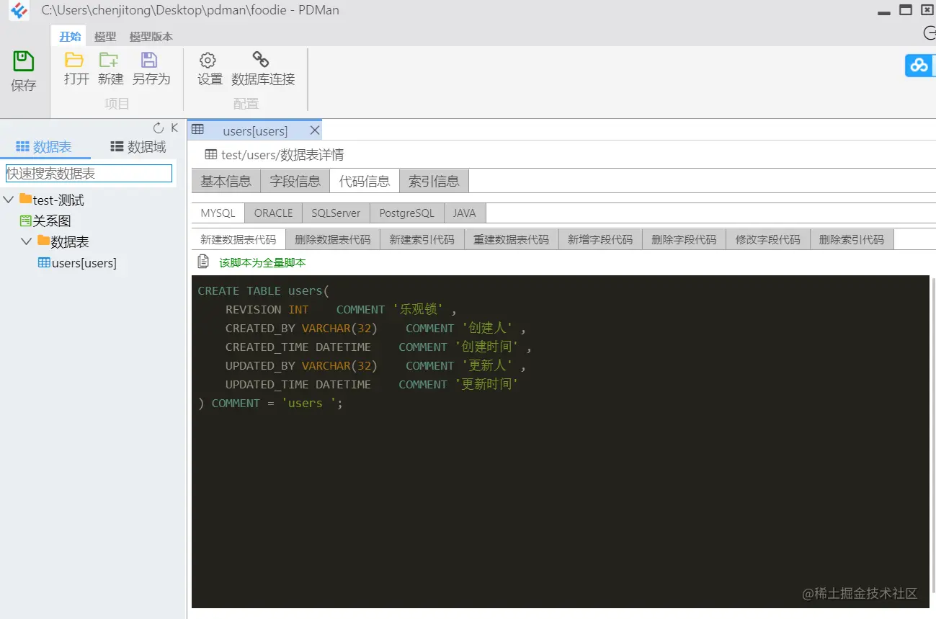The height and width of the screenshot is (619, 936).
Task: Show 新增字段代码 script
Action: pyautogui.click(x=600, y=239)
